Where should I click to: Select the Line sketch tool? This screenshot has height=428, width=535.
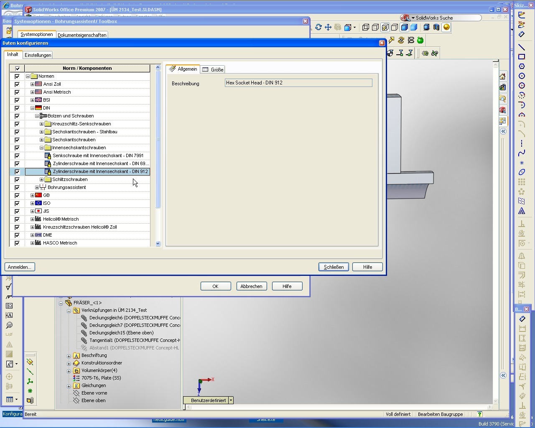(x=522, y=47)
